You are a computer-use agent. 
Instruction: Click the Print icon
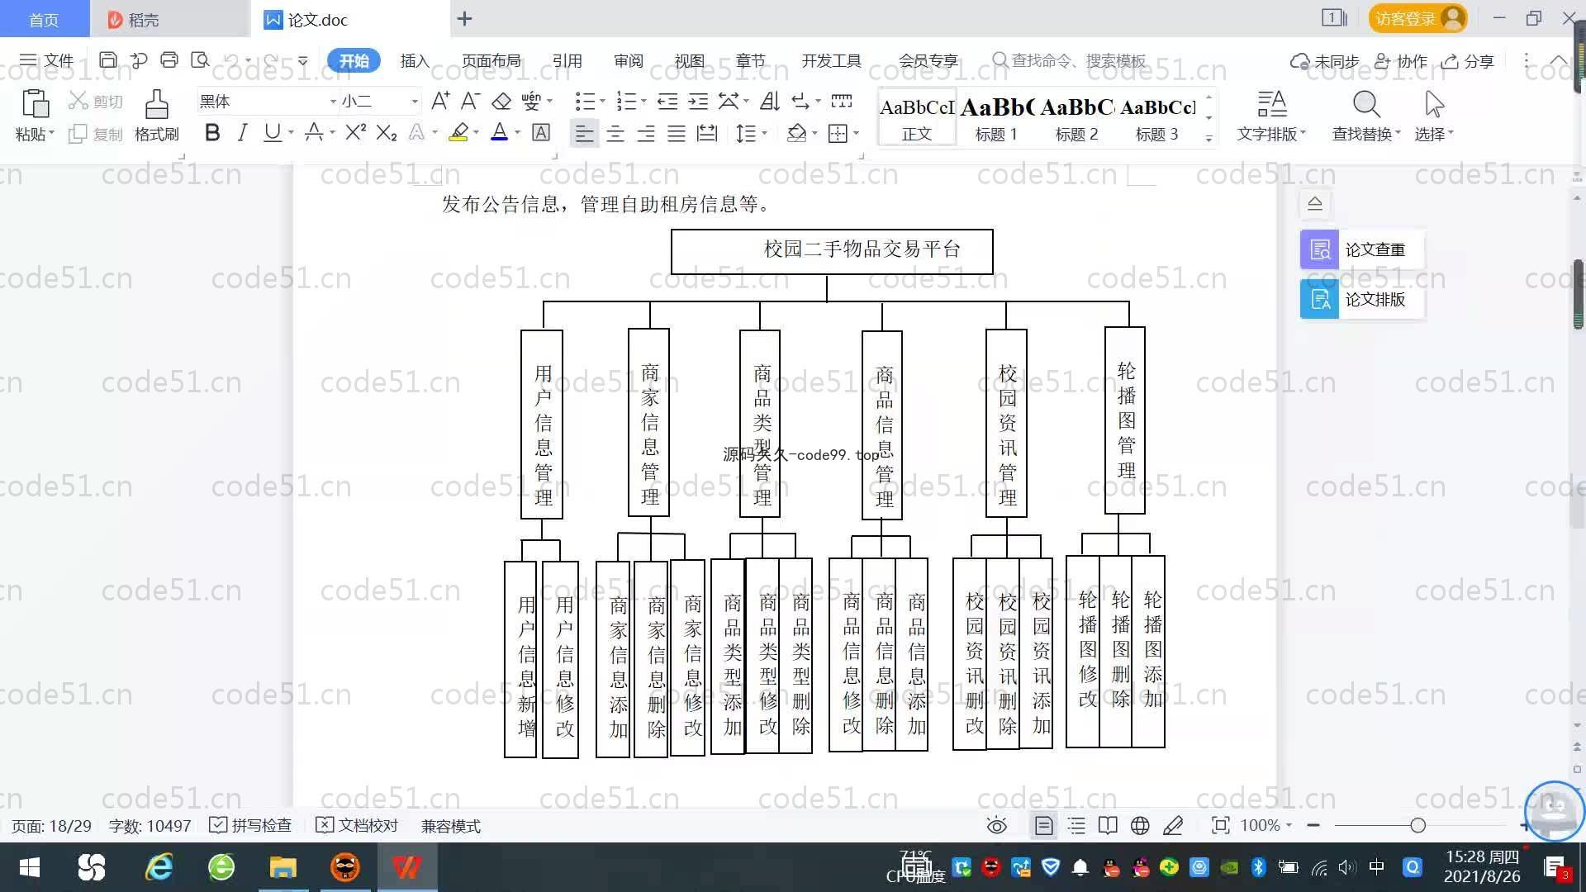169,60
